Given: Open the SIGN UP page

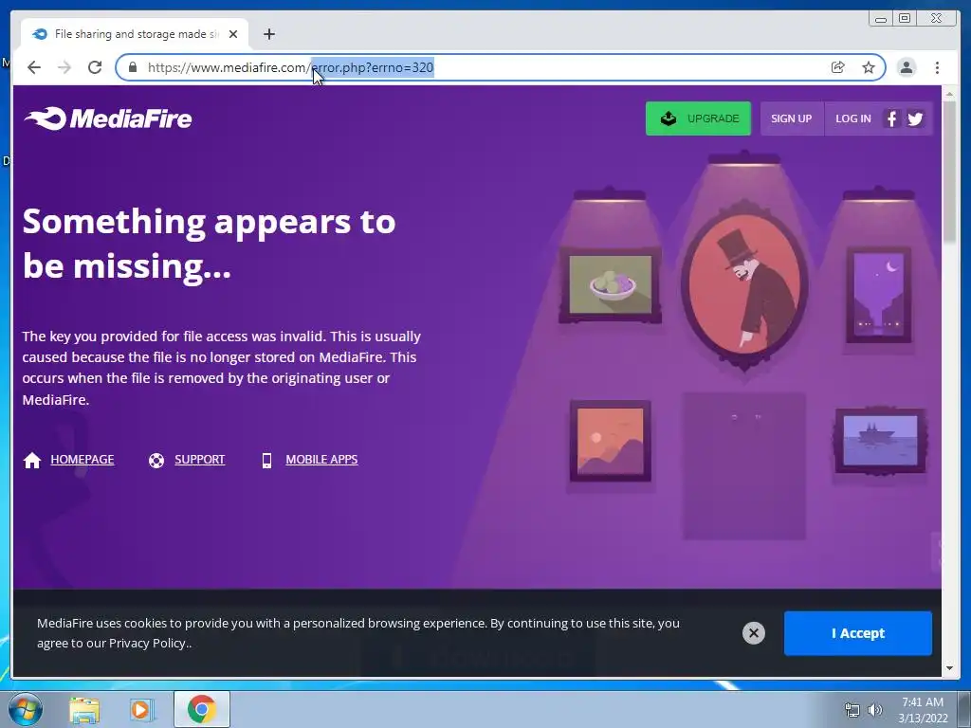Looking at the screenshot, I should click(792, 118).
